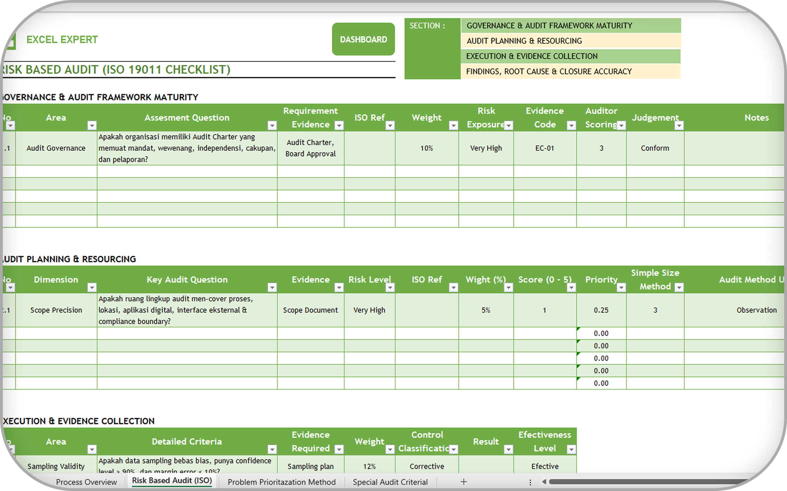Expand the Score (0 - 5) filter dropdown
The width and height of the screenshot is (787, 491).
coord(571,288)
